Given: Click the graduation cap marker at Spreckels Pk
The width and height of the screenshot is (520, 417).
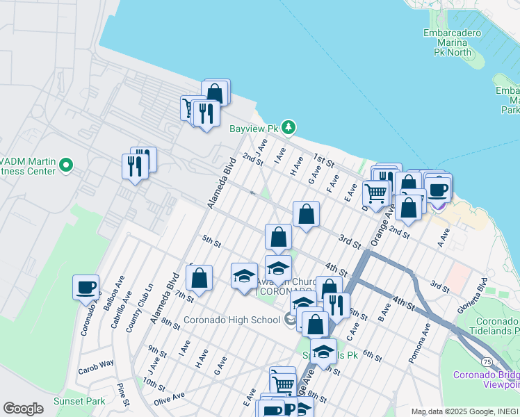Looking at the screenshot, I should tap(323, 353).
